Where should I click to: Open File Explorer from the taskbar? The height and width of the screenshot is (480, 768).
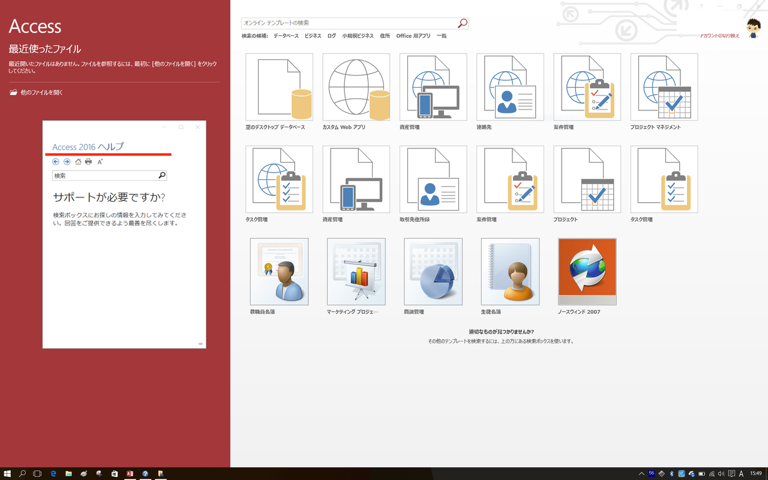click(68, 473)
